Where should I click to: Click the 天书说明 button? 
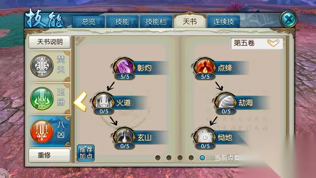(x=49, y=42)
